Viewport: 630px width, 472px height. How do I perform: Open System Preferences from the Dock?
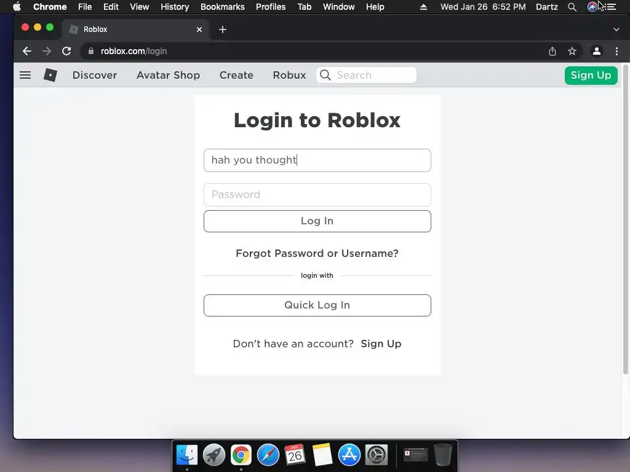tap(377, 455)
